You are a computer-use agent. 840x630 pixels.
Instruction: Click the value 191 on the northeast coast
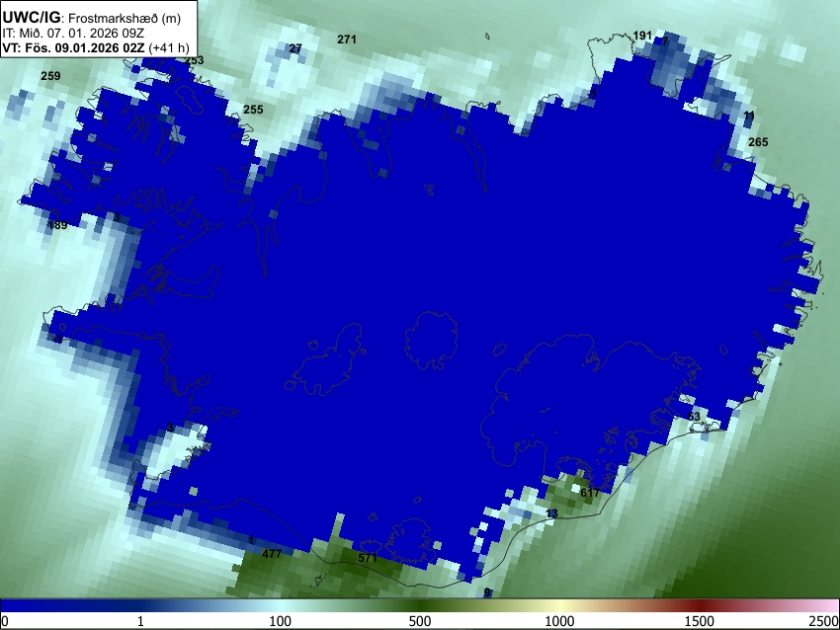[642, 36]
